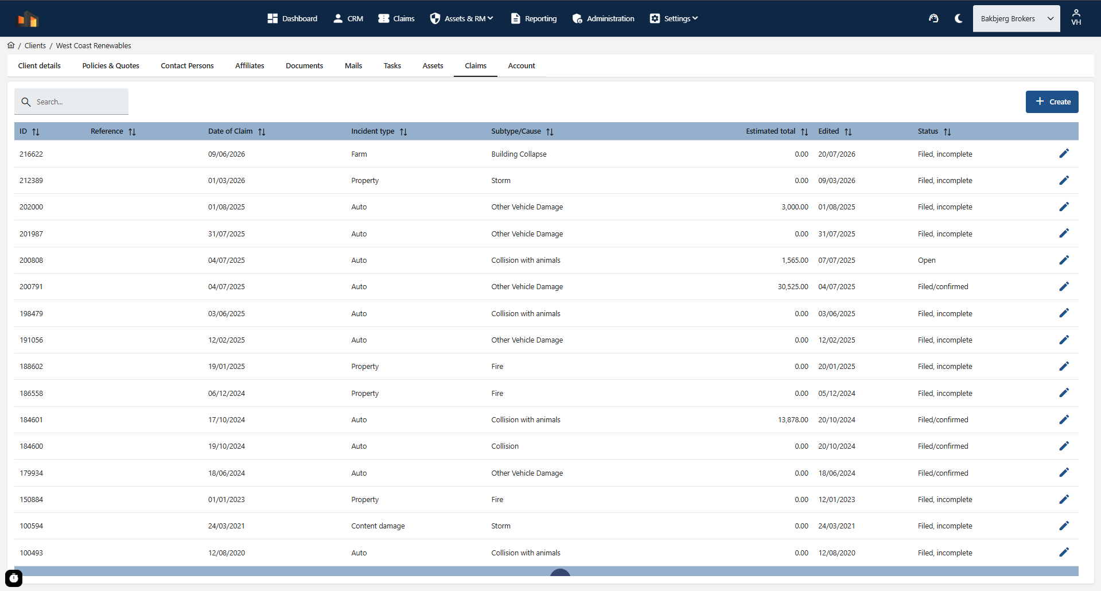The image size is (1101, 591).
Task: Sort by Estimated total column
Action: pos(804,131)
